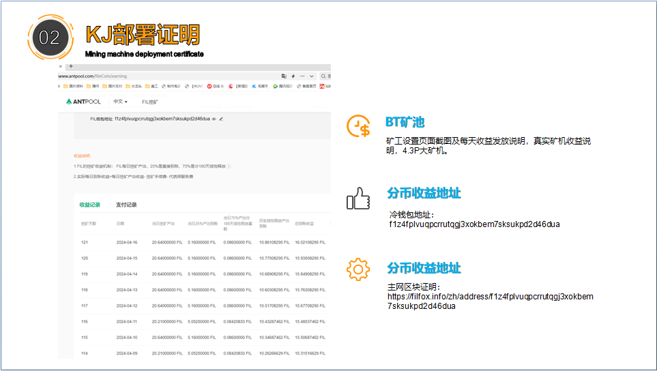Open the 美工 bookmark folder
Screen dimensions: 657x371
tap(151, 86)
